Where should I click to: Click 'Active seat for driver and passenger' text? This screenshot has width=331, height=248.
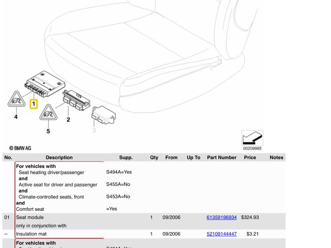click(x=58, y=185)
